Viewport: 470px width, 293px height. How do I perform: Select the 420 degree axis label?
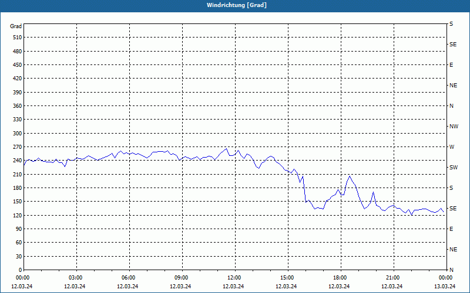coord(18,79)
